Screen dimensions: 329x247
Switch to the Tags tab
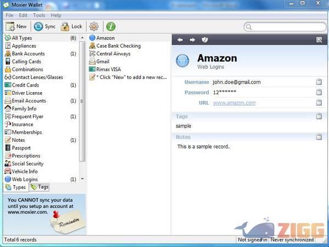tap(39, 187)
